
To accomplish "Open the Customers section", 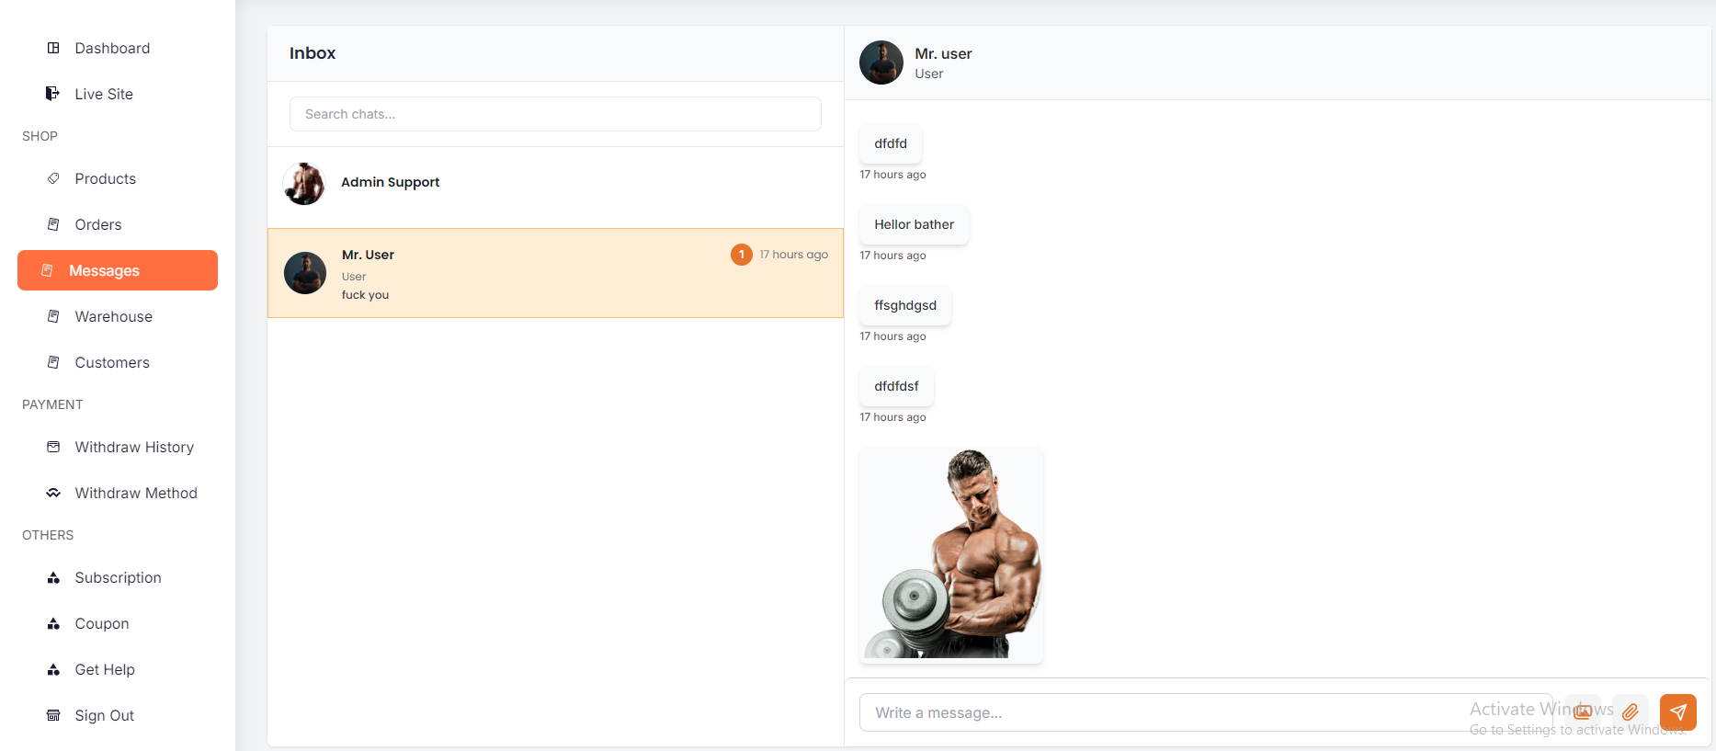I will click(x=111, y=362).
